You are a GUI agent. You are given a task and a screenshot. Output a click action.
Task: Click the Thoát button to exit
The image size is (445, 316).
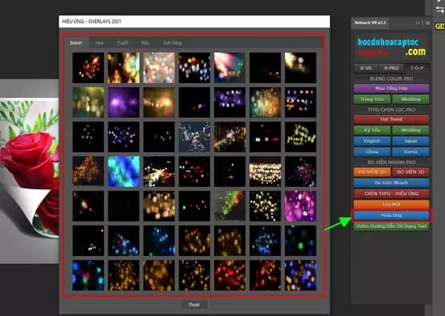pos(195,304)
